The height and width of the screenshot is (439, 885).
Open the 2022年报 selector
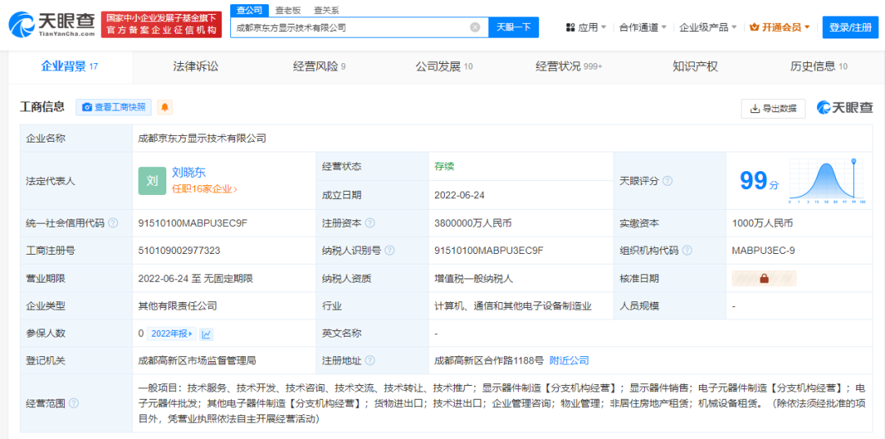pyautogui.click(x=172, y=334)
